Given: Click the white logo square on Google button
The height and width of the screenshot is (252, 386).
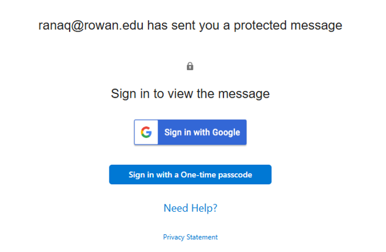Looking at the screenshot, I should [147, 132].
